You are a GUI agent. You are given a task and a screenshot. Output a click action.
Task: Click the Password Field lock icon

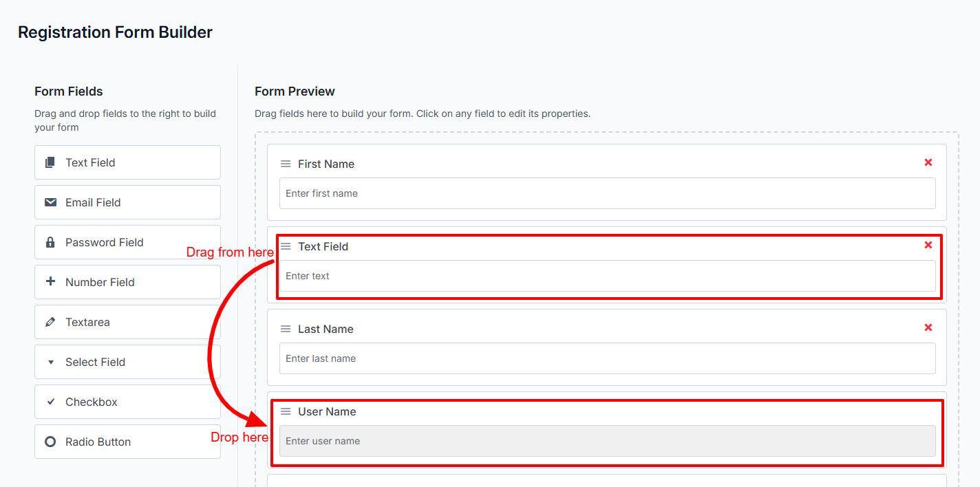click(x=50, y=242)
